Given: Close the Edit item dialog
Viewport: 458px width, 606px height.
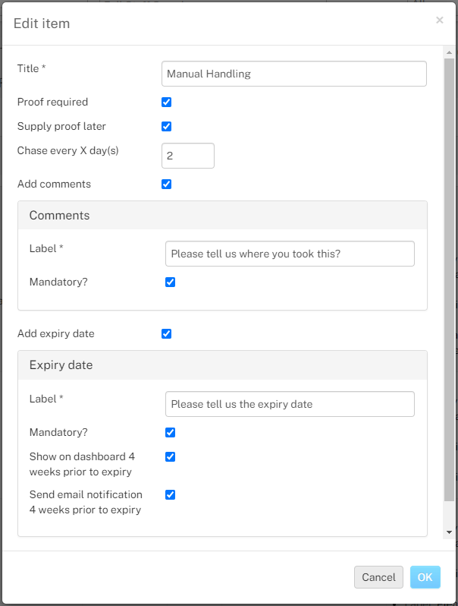Looking at the screenshot, I should pos(440,20).
